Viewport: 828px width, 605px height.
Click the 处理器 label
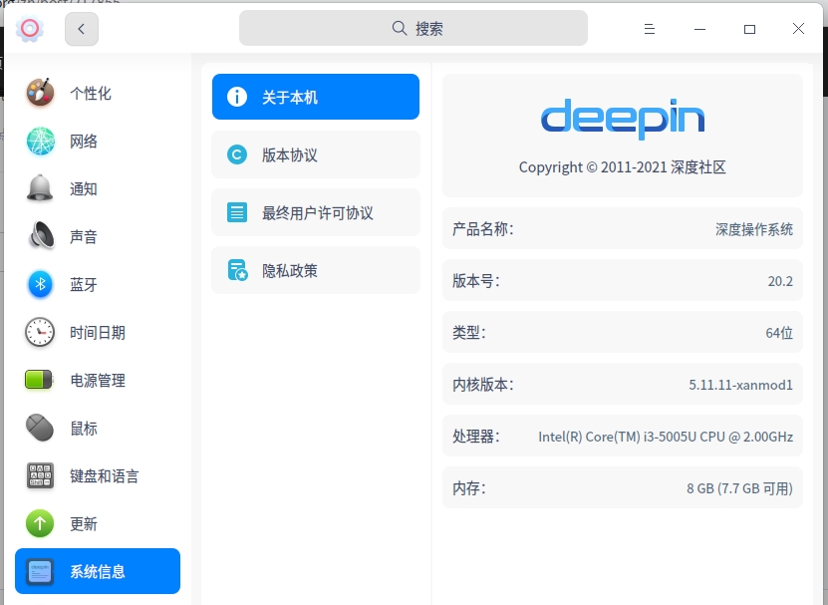[476, 436]
